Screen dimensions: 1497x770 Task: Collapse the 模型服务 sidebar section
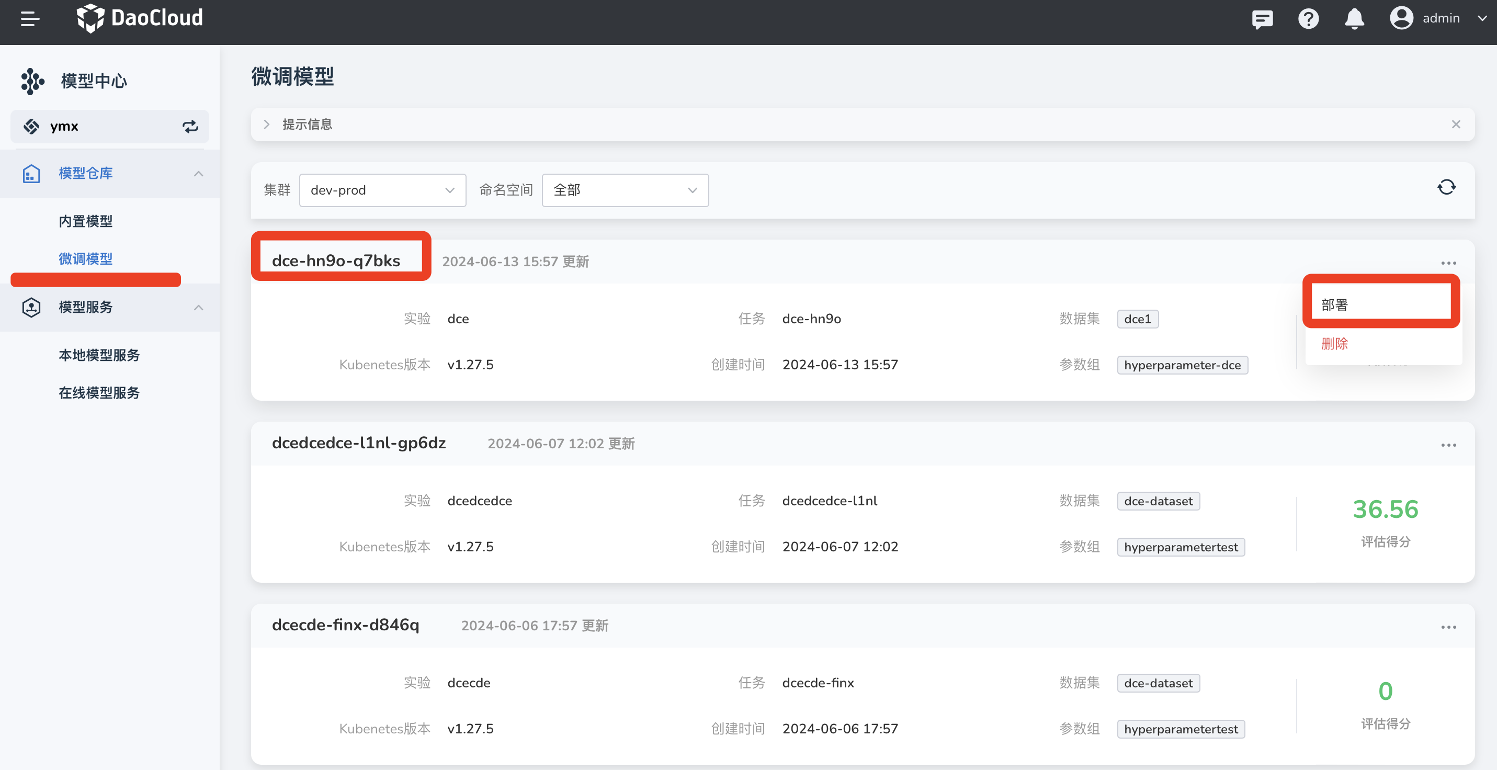(x=198, y=307)
